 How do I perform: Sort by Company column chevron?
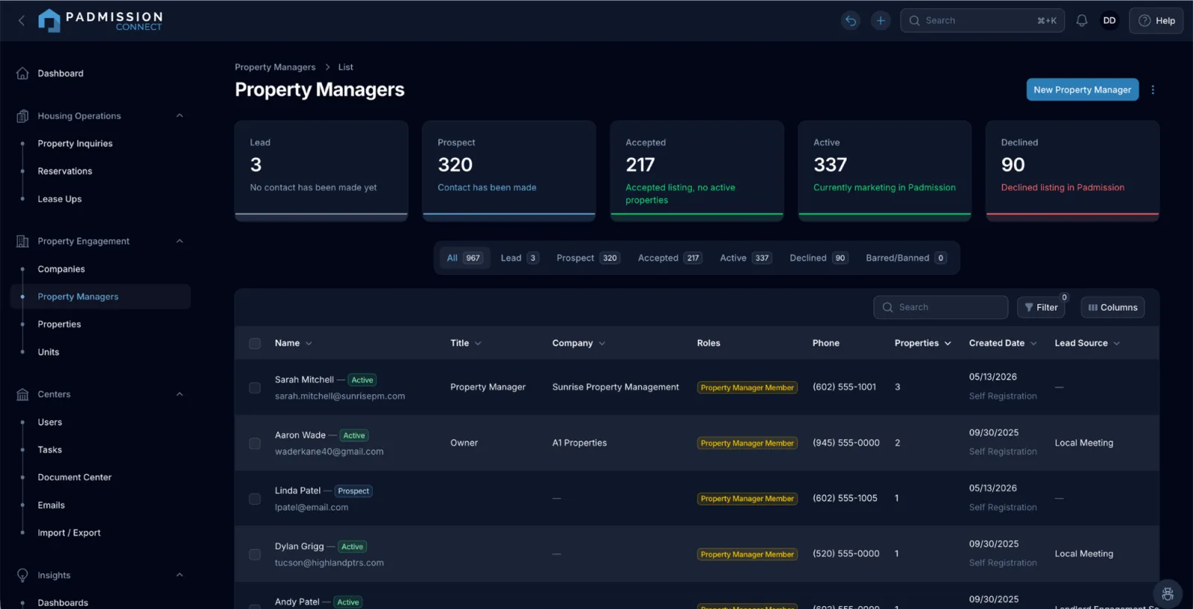[602, 344]
